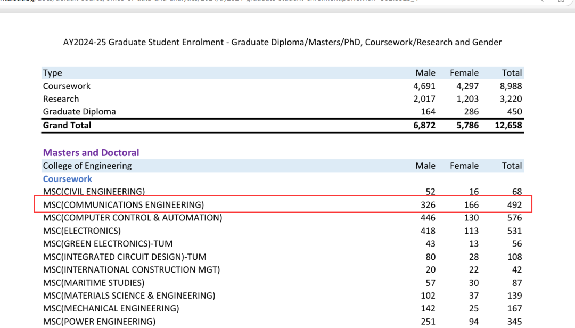575x328 pixels.
Task: Click Graduate Diploma total value 450
Action: 514,111
